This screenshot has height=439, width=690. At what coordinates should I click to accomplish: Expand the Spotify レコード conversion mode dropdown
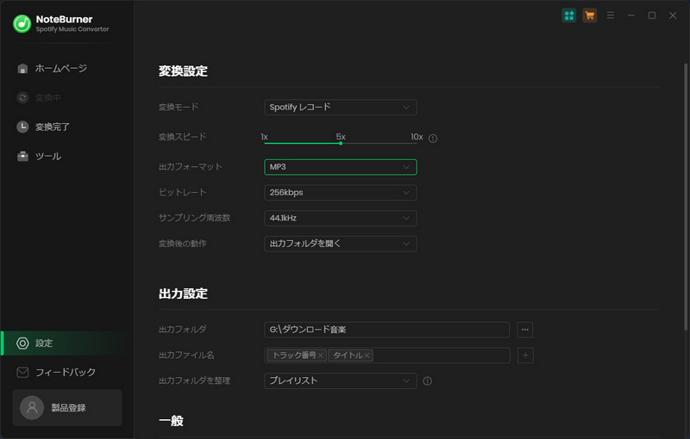click(340, 108)
